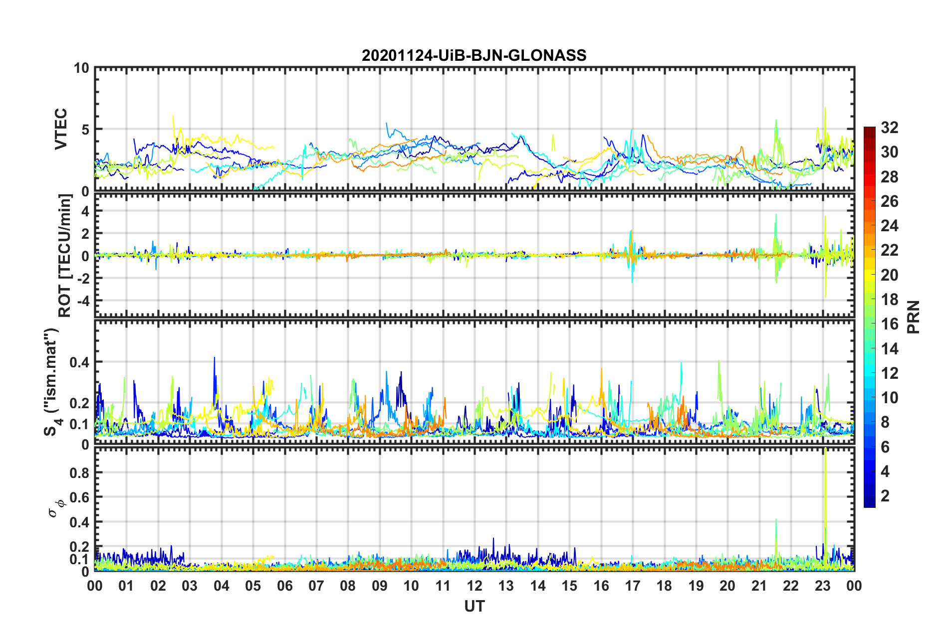Click the S4 axis label

coord(52,382)
